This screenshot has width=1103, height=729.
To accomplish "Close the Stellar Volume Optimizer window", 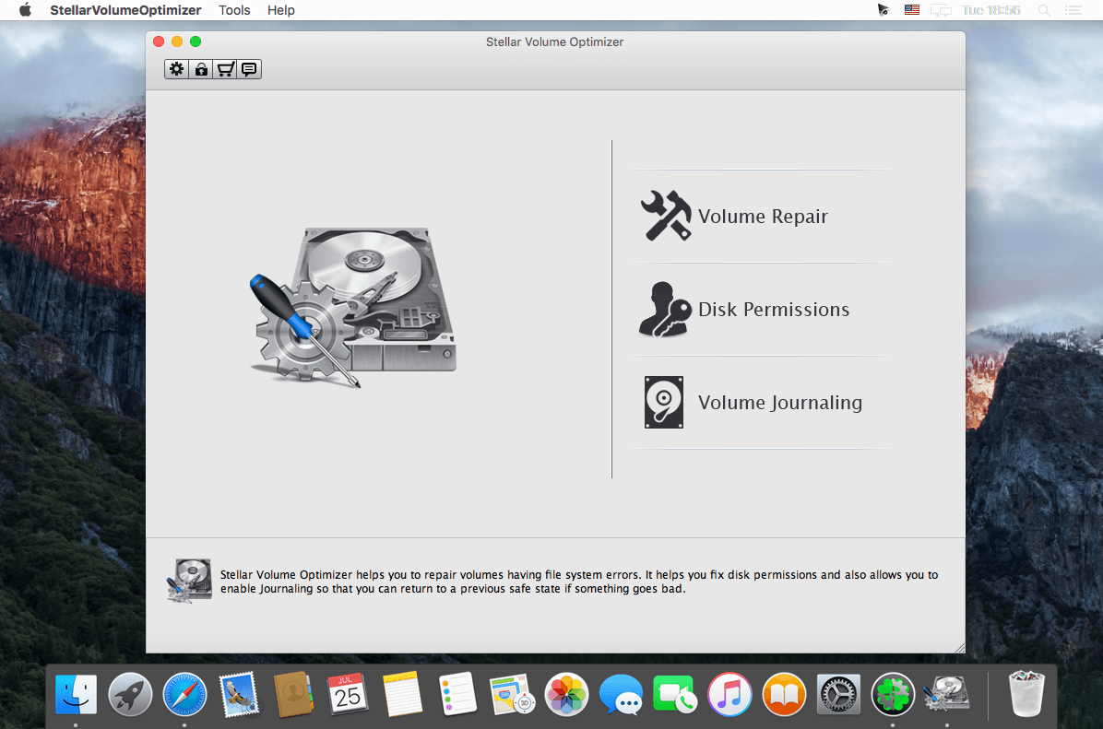I will [x=159, y=41].
